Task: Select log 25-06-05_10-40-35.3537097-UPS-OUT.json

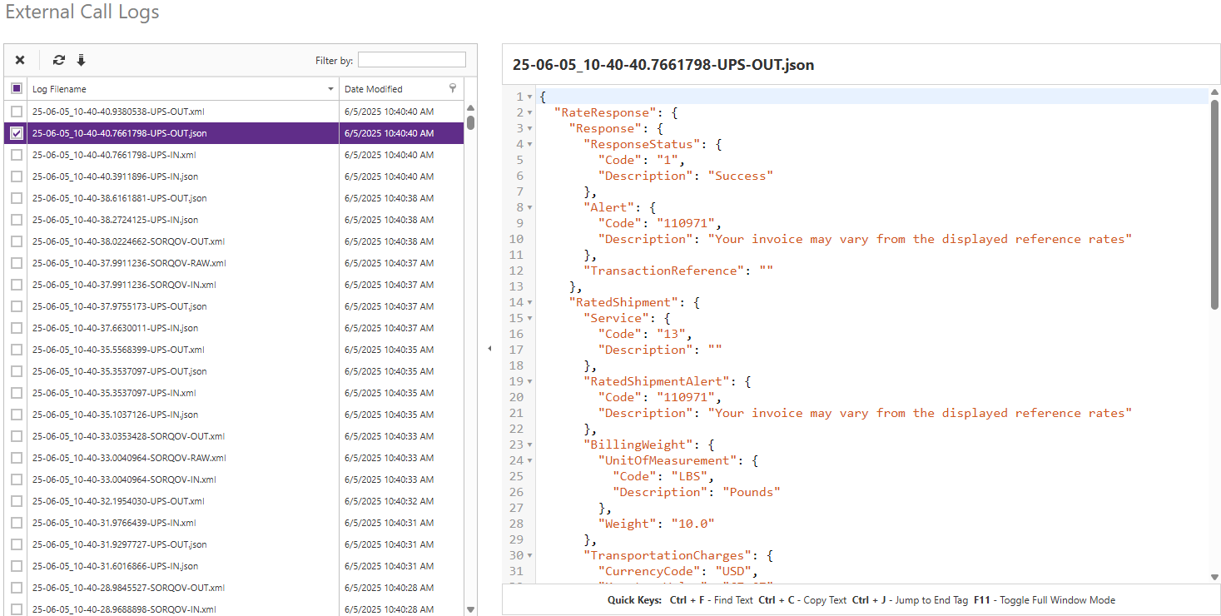Action: [x=120, y=371]
